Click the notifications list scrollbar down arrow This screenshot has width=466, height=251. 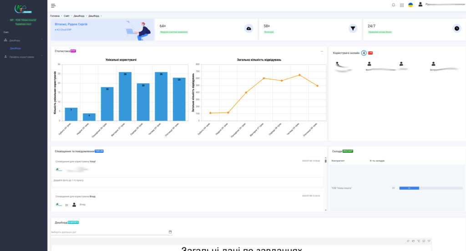point(325,210)
